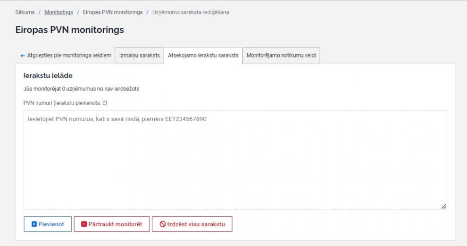Image resolution: width=467 pixels, height=246 pixels.
Task: Click the plus icon on the Pievienot button
Action: (x=34, y=224)
